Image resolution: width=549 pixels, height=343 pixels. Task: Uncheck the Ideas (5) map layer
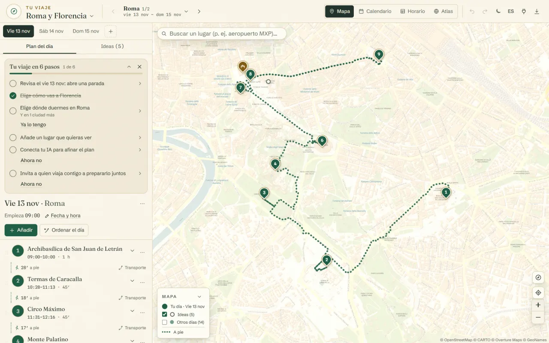tap(165, 314)
